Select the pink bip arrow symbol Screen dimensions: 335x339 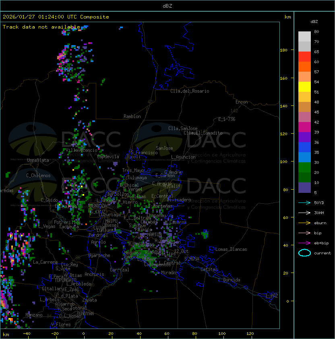(x=304, y=233)
